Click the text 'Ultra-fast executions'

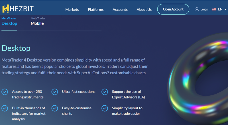[79, 92]
